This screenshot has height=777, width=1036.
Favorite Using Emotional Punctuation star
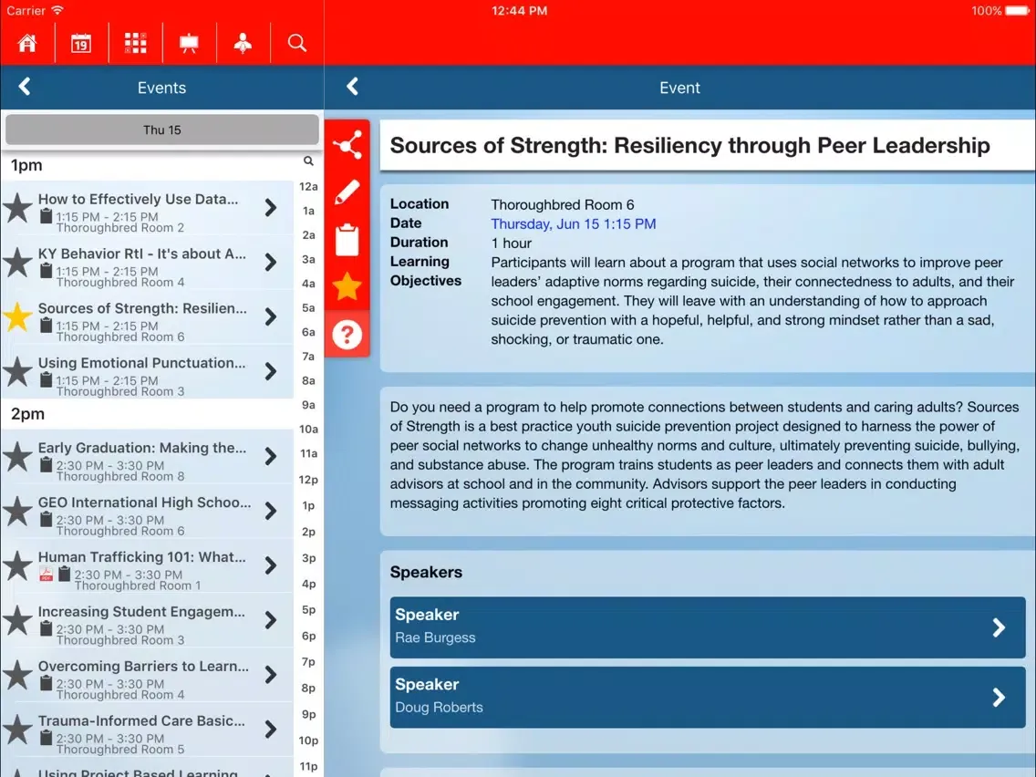point(18,372)
